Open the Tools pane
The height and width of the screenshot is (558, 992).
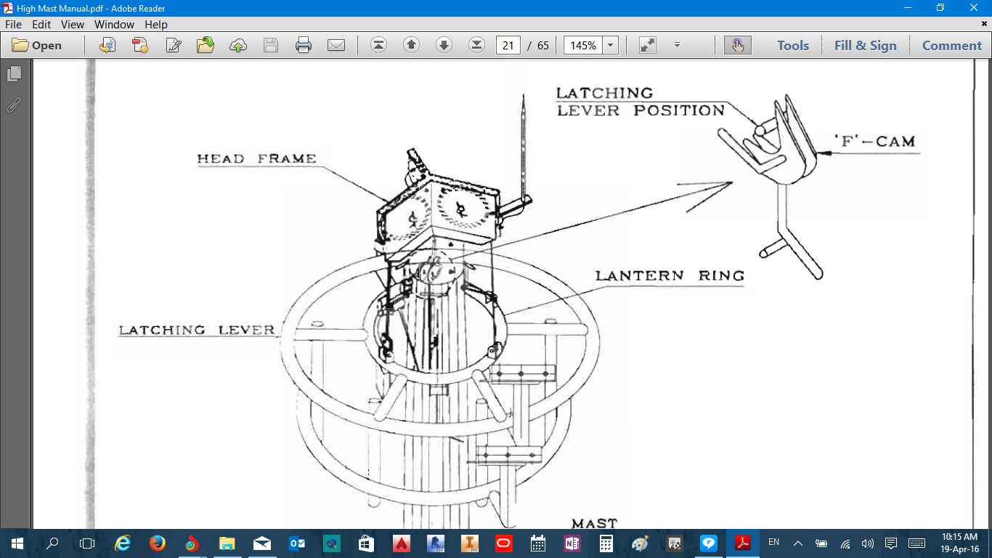click(793, 45)
